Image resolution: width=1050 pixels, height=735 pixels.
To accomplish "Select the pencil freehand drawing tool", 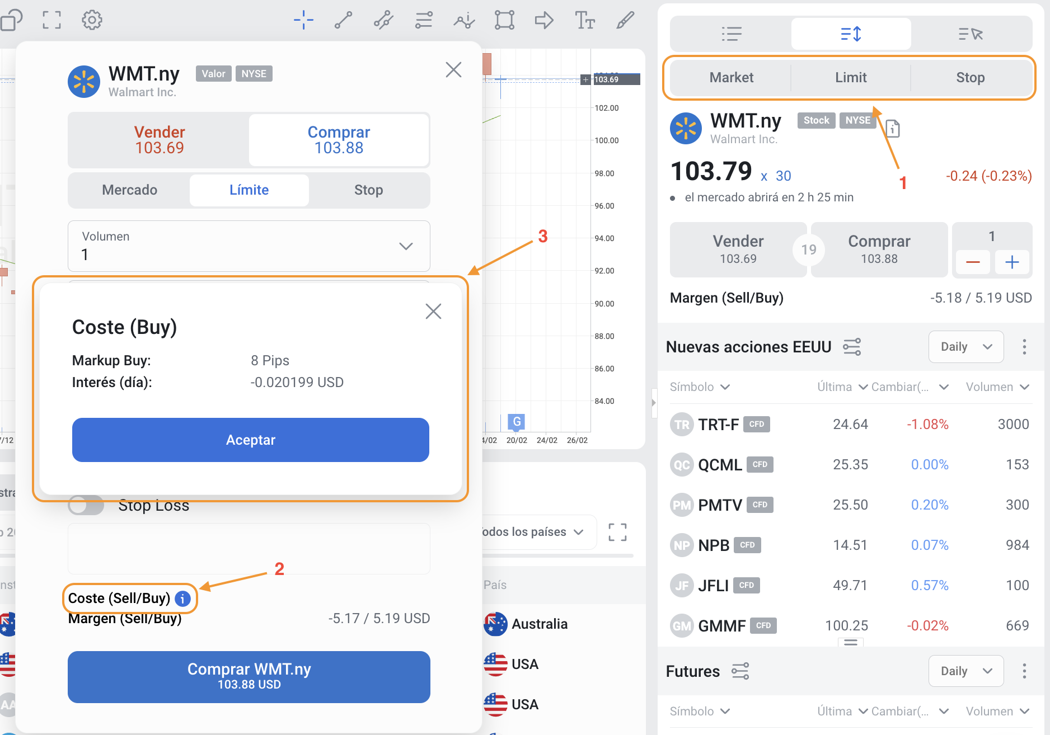I will coord(625,20).
